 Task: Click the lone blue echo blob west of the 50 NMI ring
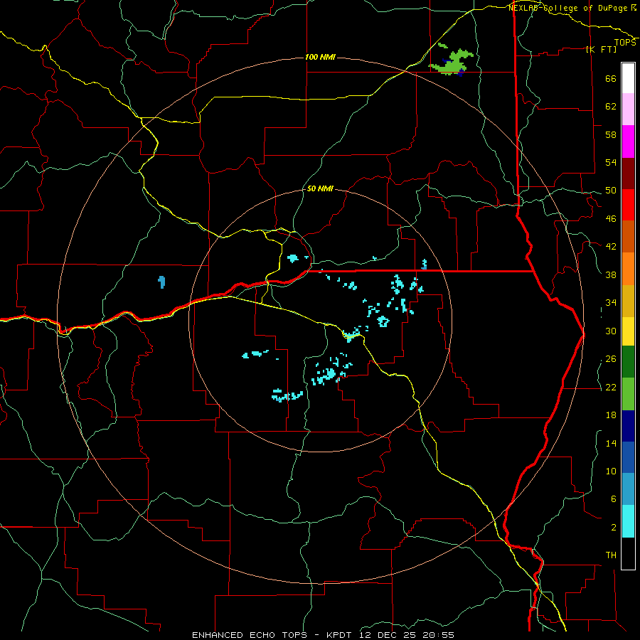[161, 282]
